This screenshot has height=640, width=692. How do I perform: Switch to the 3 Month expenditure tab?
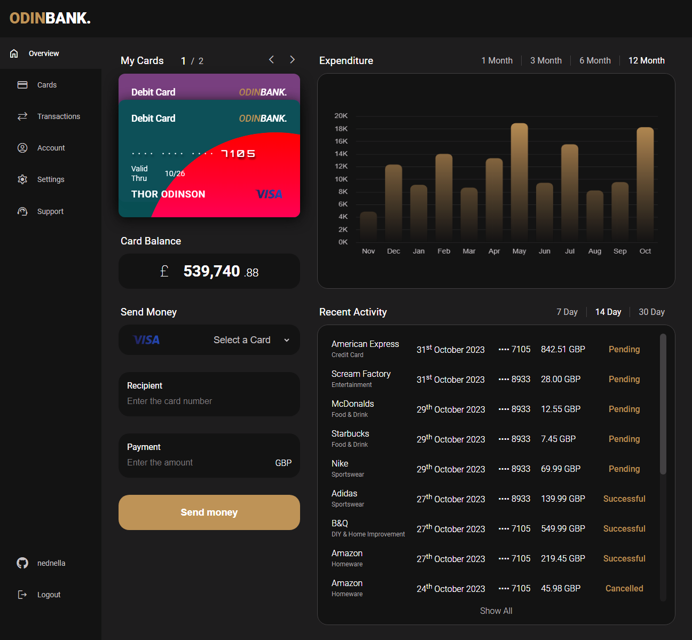point(546,60)
